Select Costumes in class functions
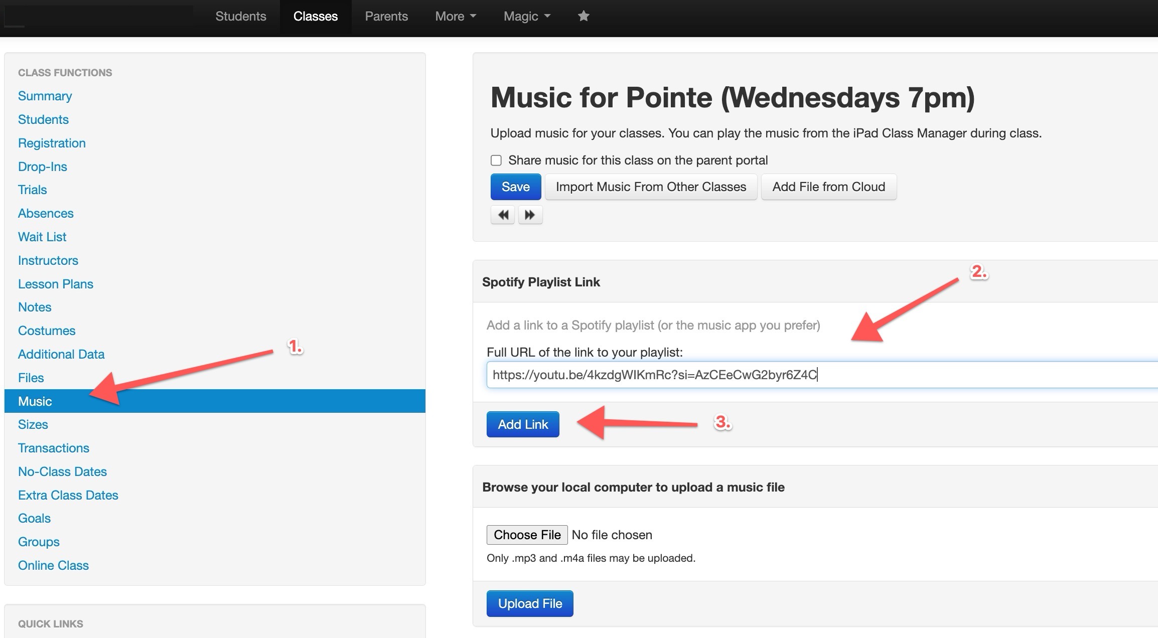This screenshot has height=638, width=1158. click(x=47, y=331)
